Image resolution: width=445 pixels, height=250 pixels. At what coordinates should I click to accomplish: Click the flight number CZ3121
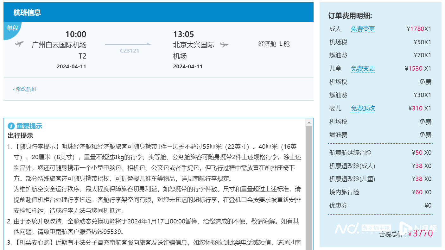coord(130,51)
